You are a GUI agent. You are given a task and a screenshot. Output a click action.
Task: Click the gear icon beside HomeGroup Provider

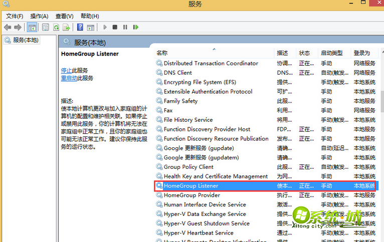pos(159,195)
